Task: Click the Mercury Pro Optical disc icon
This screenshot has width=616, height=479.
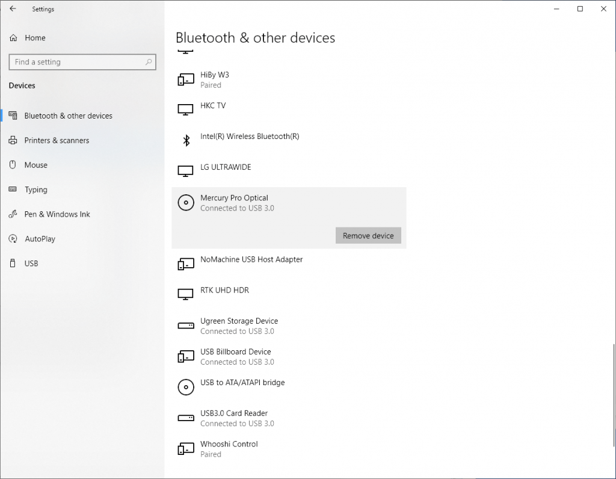Action: [x=186, y=203]
